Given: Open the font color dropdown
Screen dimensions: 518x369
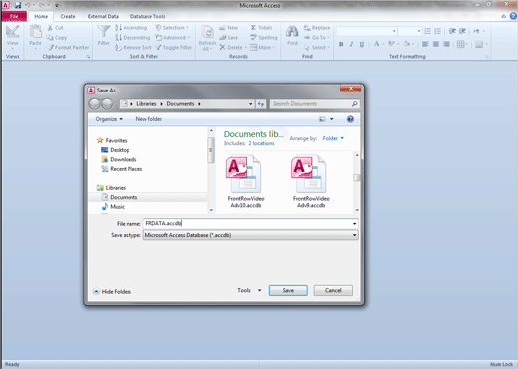Looking at the screenshot, I should coord(383,44).
